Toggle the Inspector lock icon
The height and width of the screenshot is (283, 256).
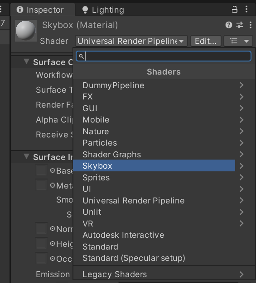(x=234, y=9)
